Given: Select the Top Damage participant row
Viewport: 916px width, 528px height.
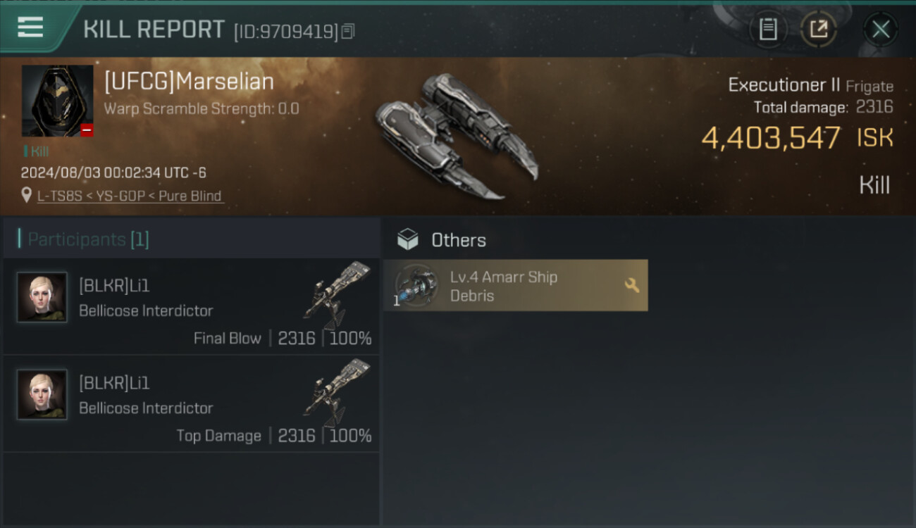Looking at the screenshot, I should point(191,403).
